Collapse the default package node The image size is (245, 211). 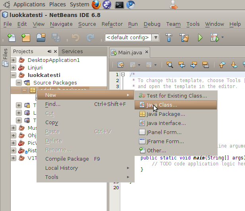24,90
